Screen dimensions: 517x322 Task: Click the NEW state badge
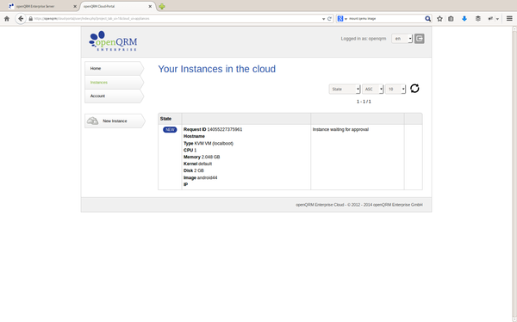click(x=170, y=129)
